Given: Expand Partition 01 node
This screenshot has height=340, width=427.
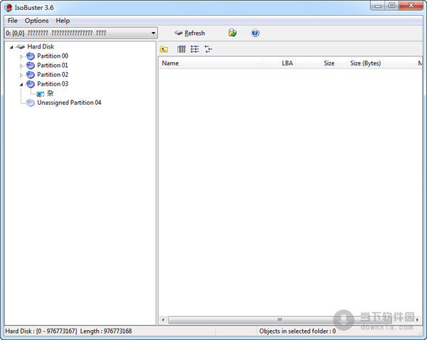Looking at the screenshot, I should pyautogui.click(x=21, y=66).
